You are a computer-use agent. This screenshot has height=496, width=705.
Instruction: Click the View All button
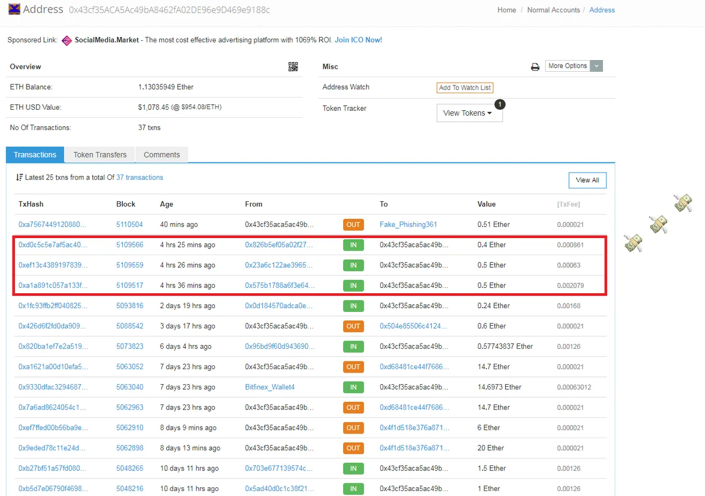(587, 180)
